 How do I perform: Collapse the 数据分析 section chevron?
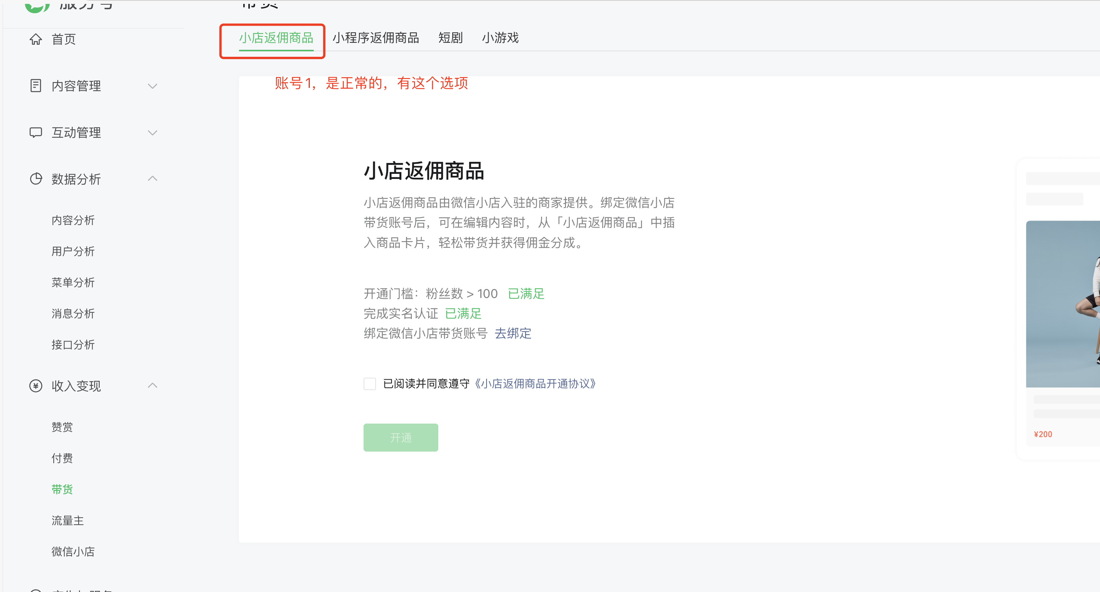click(x=153, y=179)
